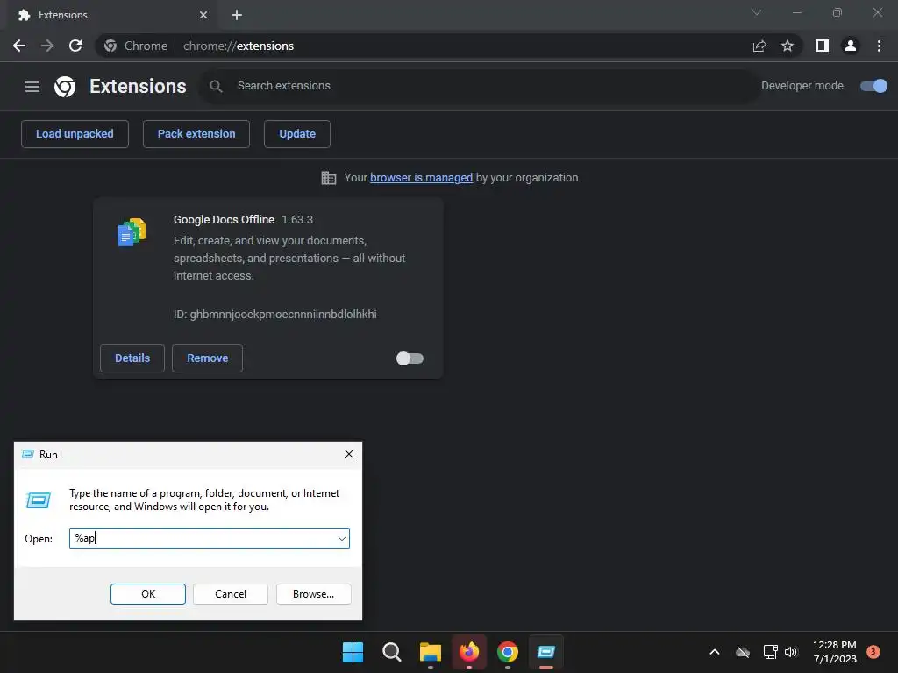The width and height of the screenshot is (898, 673).
Task: Click the Chrome site info icon in address bar
Action: pos(110,46)
